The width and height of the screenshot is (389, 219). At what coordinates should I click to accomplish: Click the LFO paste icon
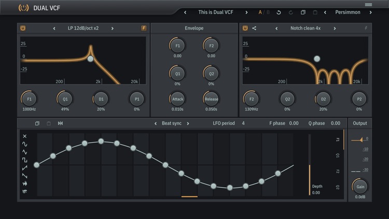pos(49,124)
